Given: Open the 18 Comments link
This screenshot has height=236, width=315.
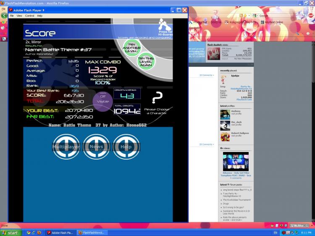Looking at the screenshot, I should click(206, 75).
